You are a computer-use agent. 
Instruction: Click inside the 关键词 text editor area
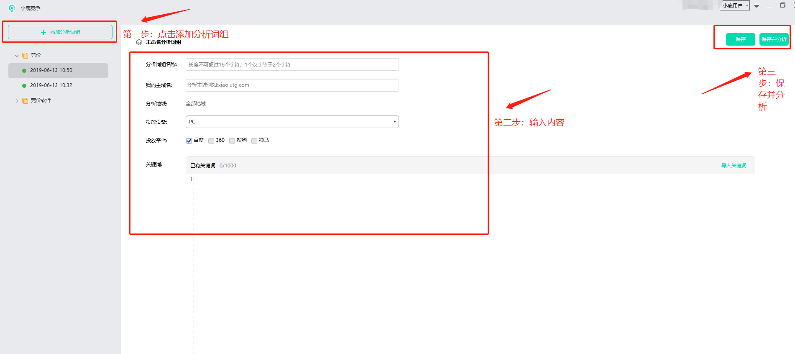pos(474,264)
